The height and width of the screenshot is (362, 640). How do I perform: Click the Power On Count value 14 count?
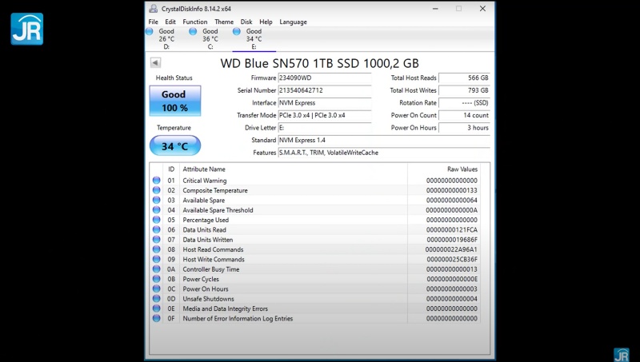click(464, 115)
